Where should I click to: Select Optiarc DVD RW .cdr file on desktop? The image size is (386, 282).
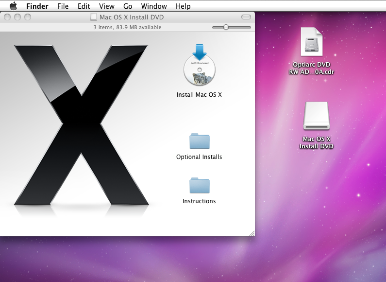(x=311, y=42)
